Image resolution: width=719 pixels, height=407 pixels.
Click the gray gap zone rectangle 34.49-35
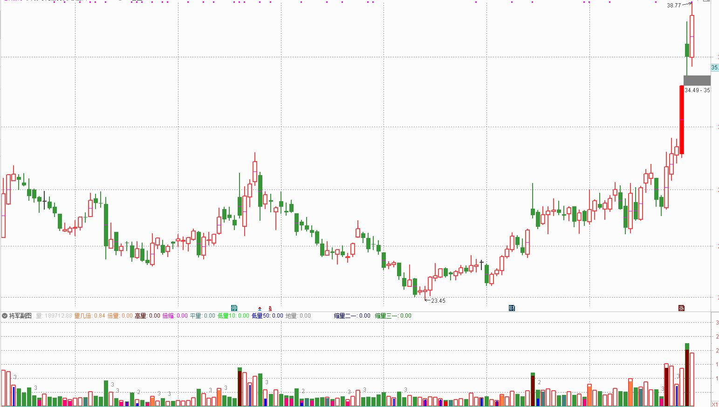[697, 80]
